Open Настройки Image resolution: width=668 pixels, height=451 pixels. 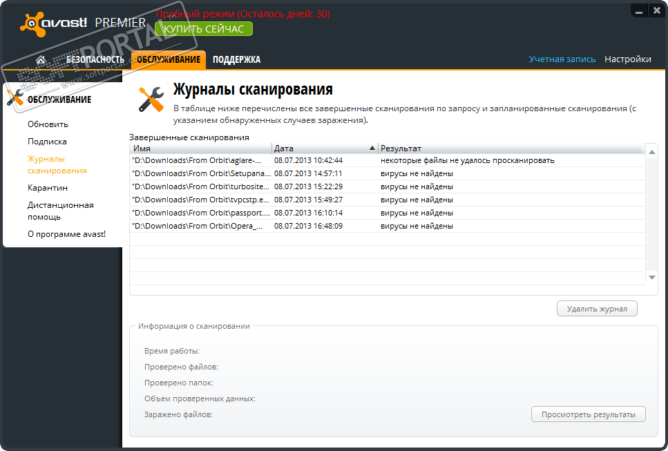click(627, 59)
